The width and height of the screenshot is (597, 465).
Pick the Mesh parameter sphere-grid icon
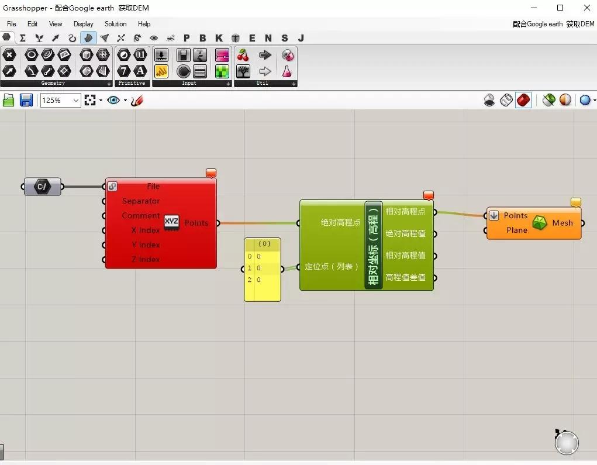coord(103,55)
